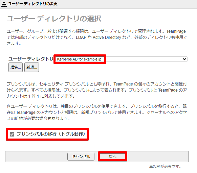
Task: Click the ユーザー ディレクトリ field label
Action: pos(31,59)
